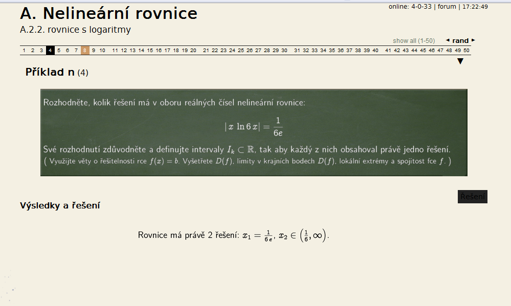Go to example number 32
This screenshot has width=511, height=306.
[306, 50]
